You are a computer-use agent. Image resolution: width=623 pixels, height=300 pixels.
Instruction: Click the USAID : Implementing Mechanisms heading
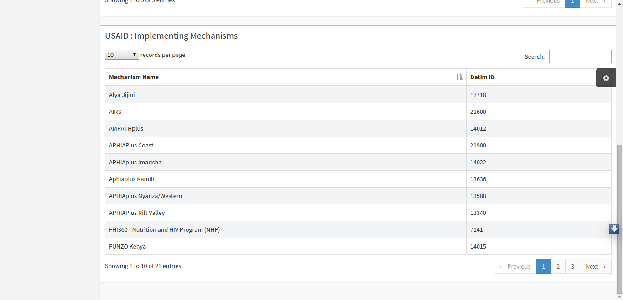[x=171, y=36]
